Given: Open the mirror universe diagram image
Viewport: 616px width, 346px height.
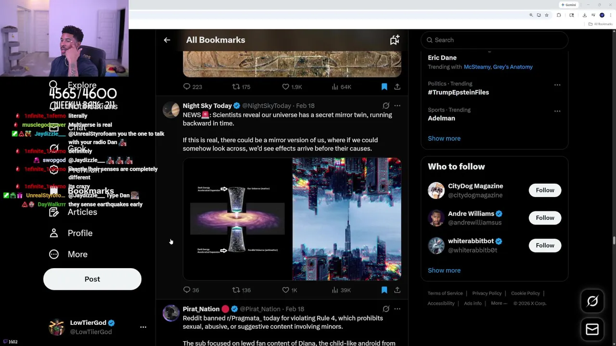Looking at the screenshot, I should click(237, 219).
